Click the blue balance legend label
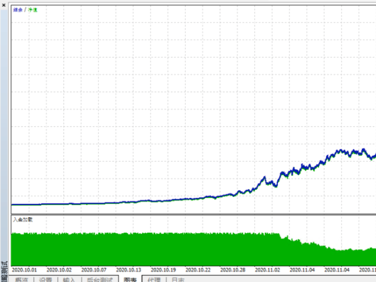The height and width of the screenshot is (282, 376). [x=18, y=9]
